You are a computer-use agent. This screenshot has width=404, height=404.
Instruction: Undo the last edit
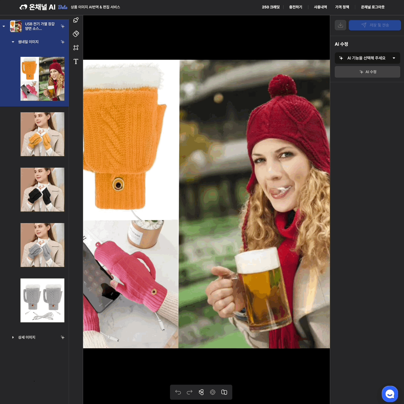click(x=178, y=392)
